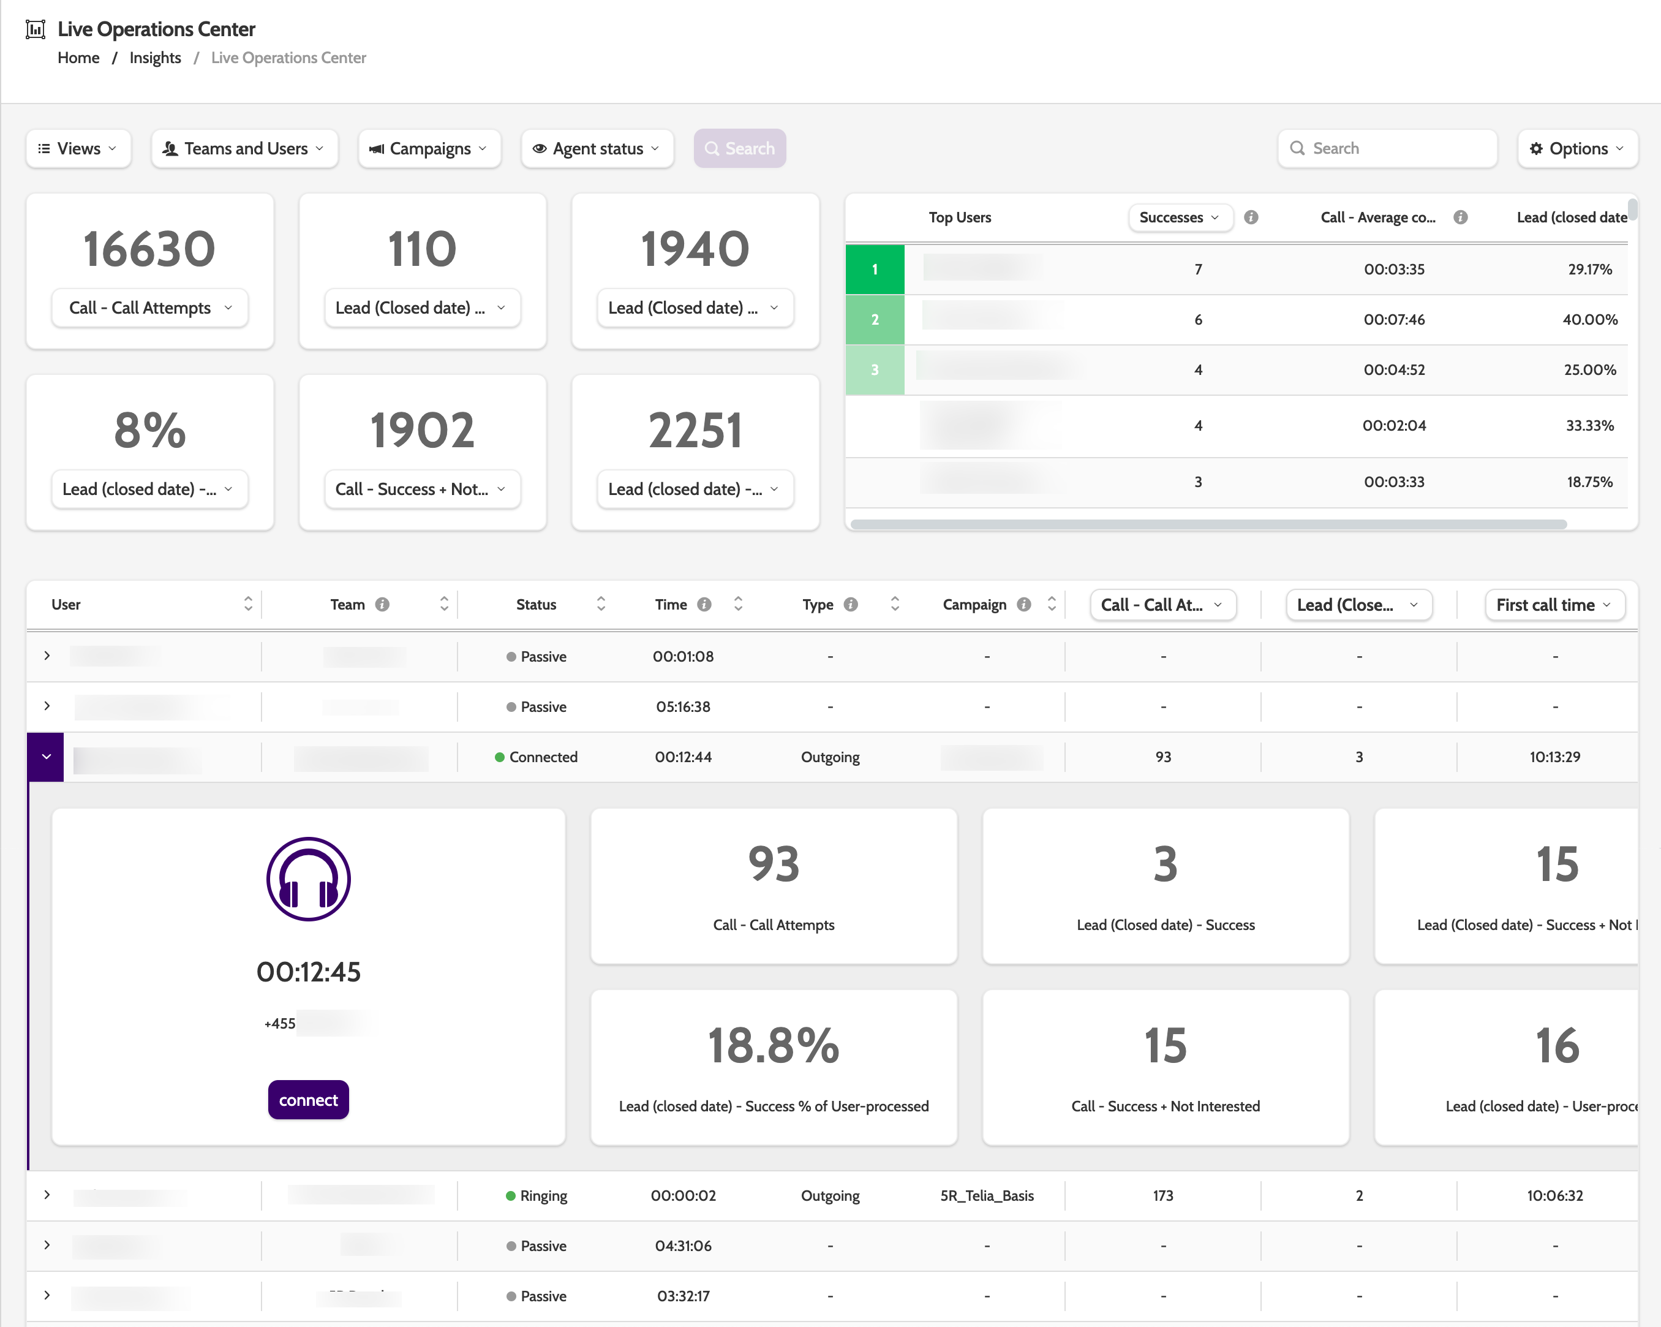This screenshot has height=1327, width=1661.
Task: Click info icon next to Successes dropdown
Action: point(1251,217)
